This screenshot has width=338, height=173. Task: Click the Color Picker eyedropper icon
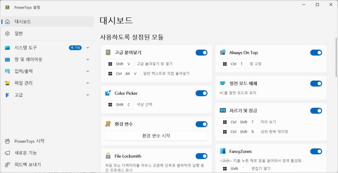tap(108, 93)
